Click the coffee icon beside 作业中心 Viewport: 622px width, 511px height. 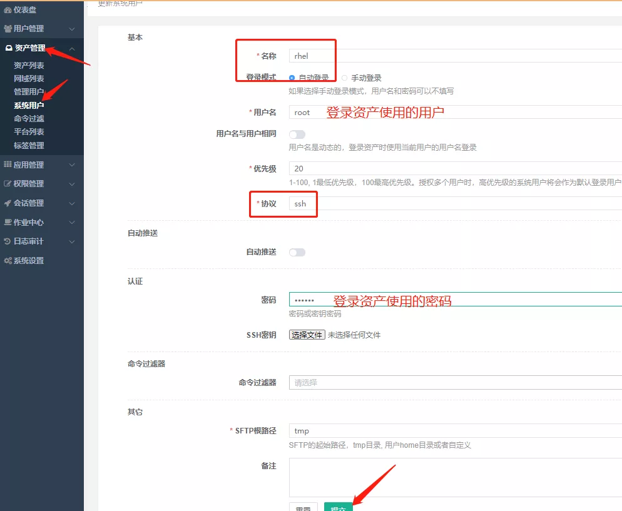point(8,222)
